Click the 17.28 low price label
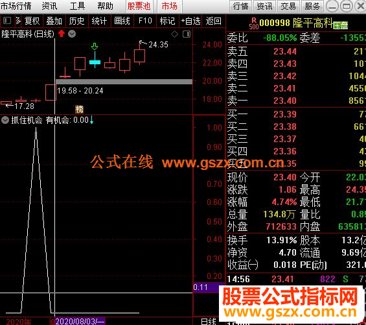The height and width of the screenshot is (325, 366). click(24, 106)
